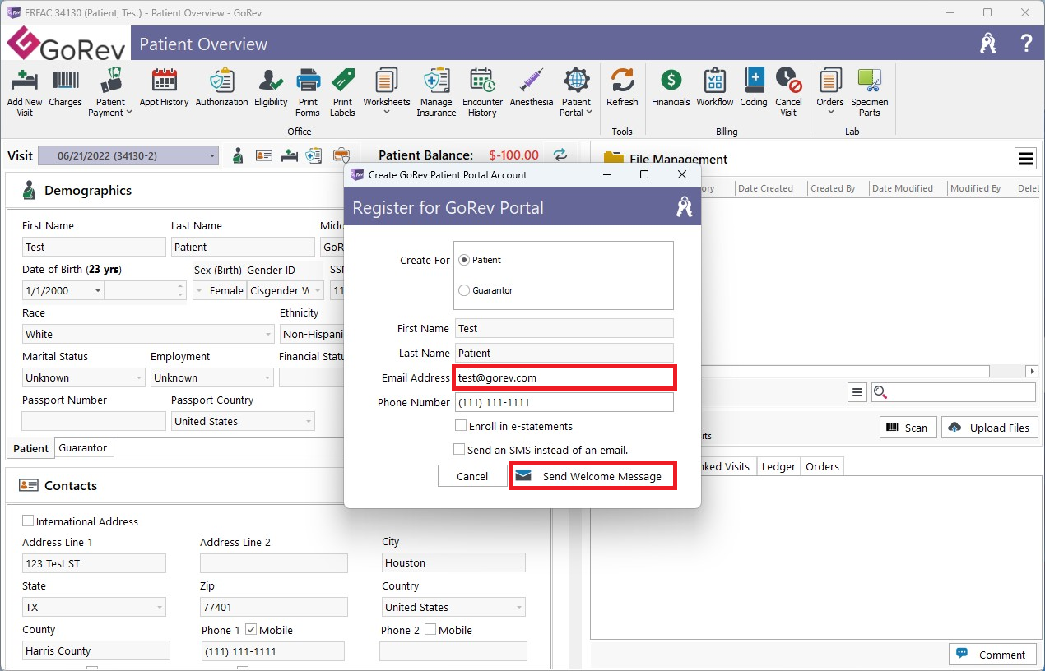
Task: Click the Send Welcome Message button
Action: [x=593, y=476]
